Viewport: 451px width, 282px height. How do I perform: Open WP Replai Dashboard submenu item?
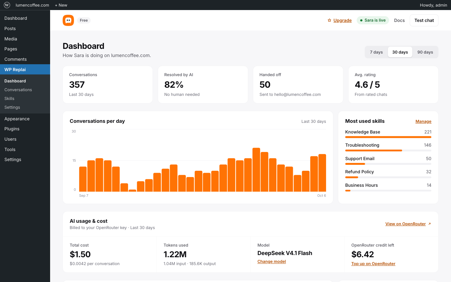click(x=25, y=81)
